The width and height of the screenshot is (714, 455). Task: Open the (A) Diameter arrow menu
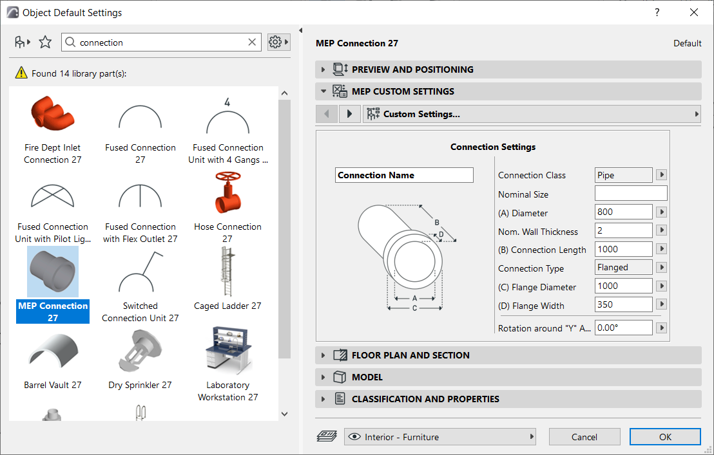(x=662, y=212)
